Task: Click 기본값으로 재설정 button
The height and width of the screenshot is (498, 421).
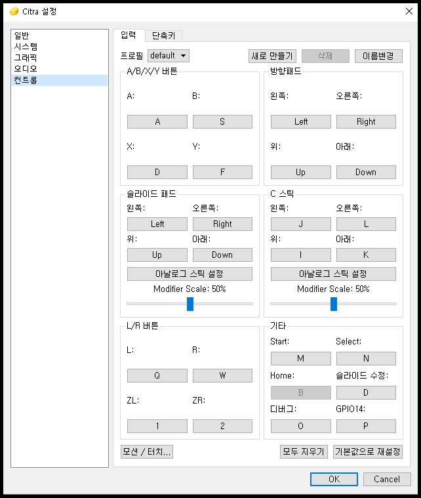Action: point(368,451)
